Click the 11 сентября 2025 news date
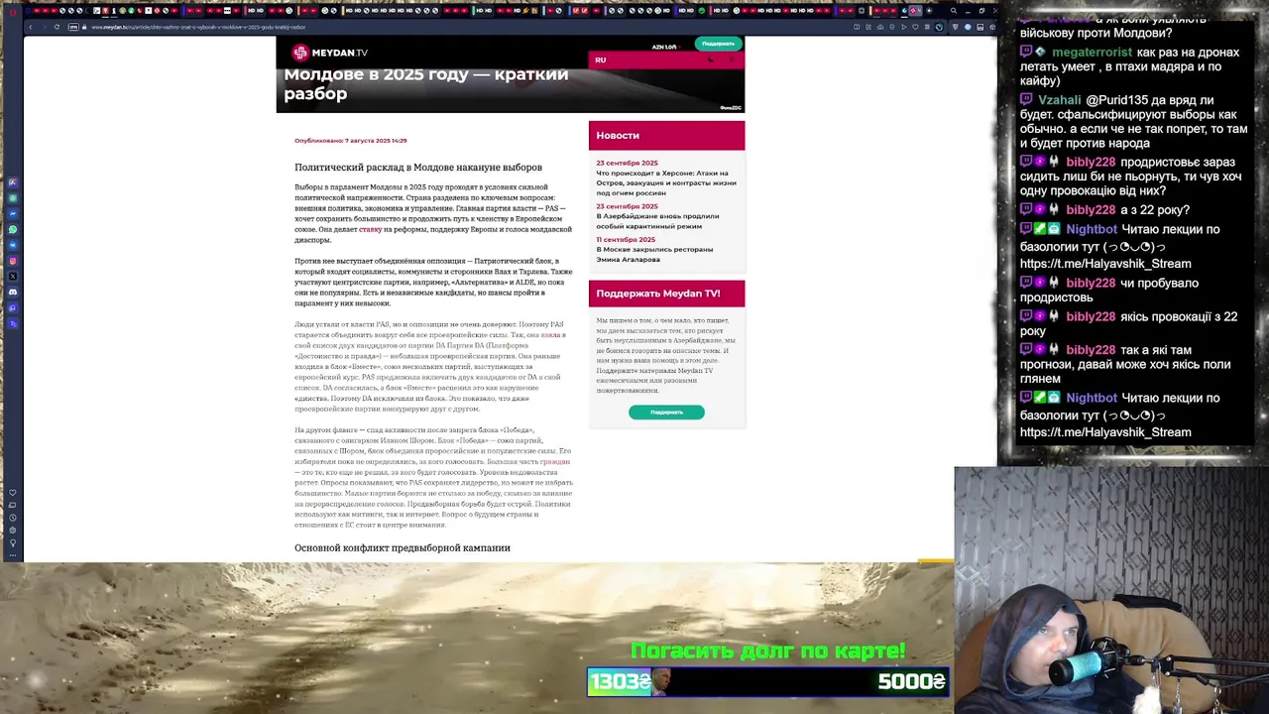 click(x=626, y=239)
